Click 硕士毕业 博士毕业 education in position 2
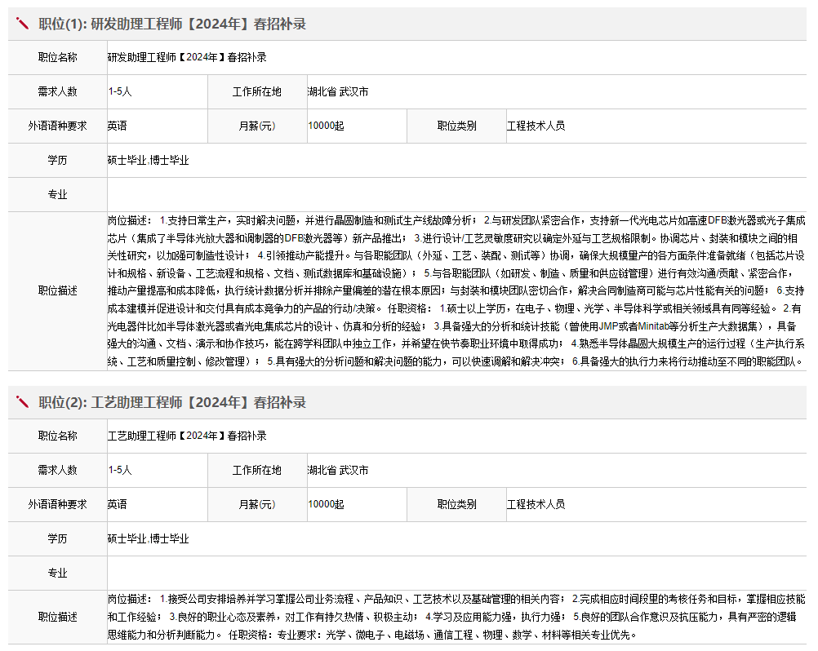 point(148,538)
